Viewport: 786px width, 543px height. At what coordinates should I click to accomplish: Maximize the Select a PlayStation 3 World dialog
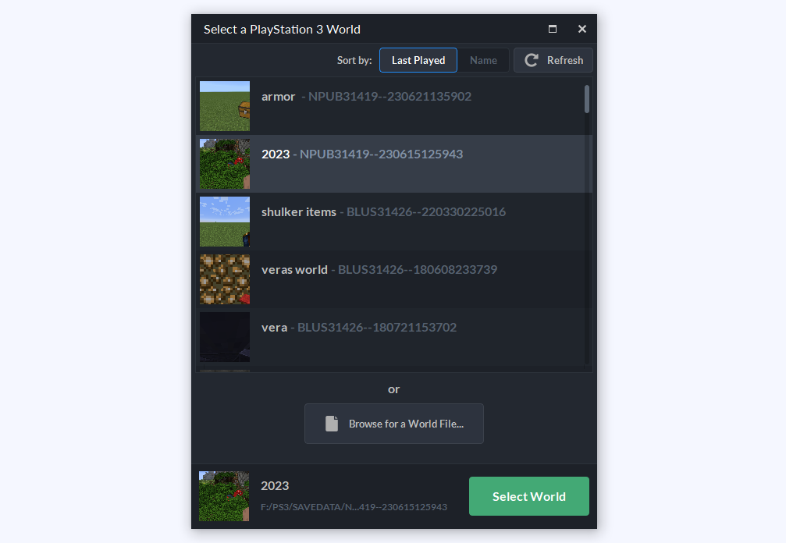553,29
